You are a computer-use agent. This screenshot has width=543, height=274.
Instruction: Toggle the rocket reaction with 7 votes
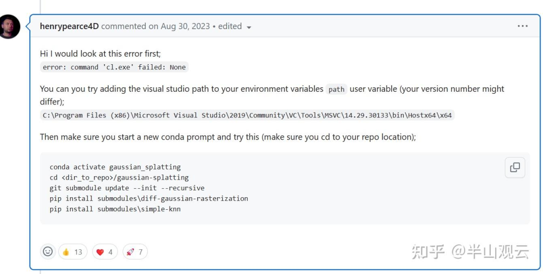click(x=135, y=252)
